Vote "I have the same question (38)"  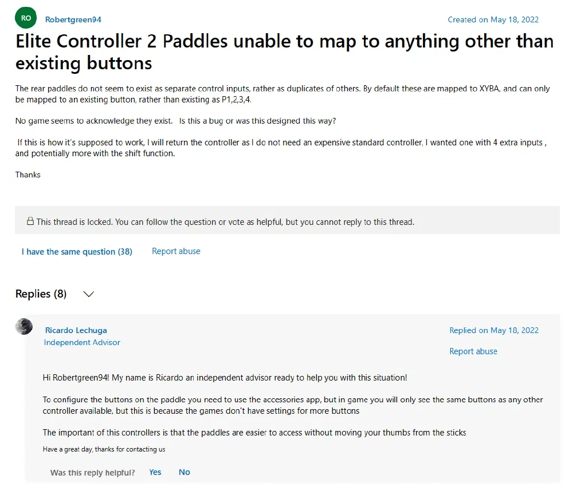coord(77,252)
